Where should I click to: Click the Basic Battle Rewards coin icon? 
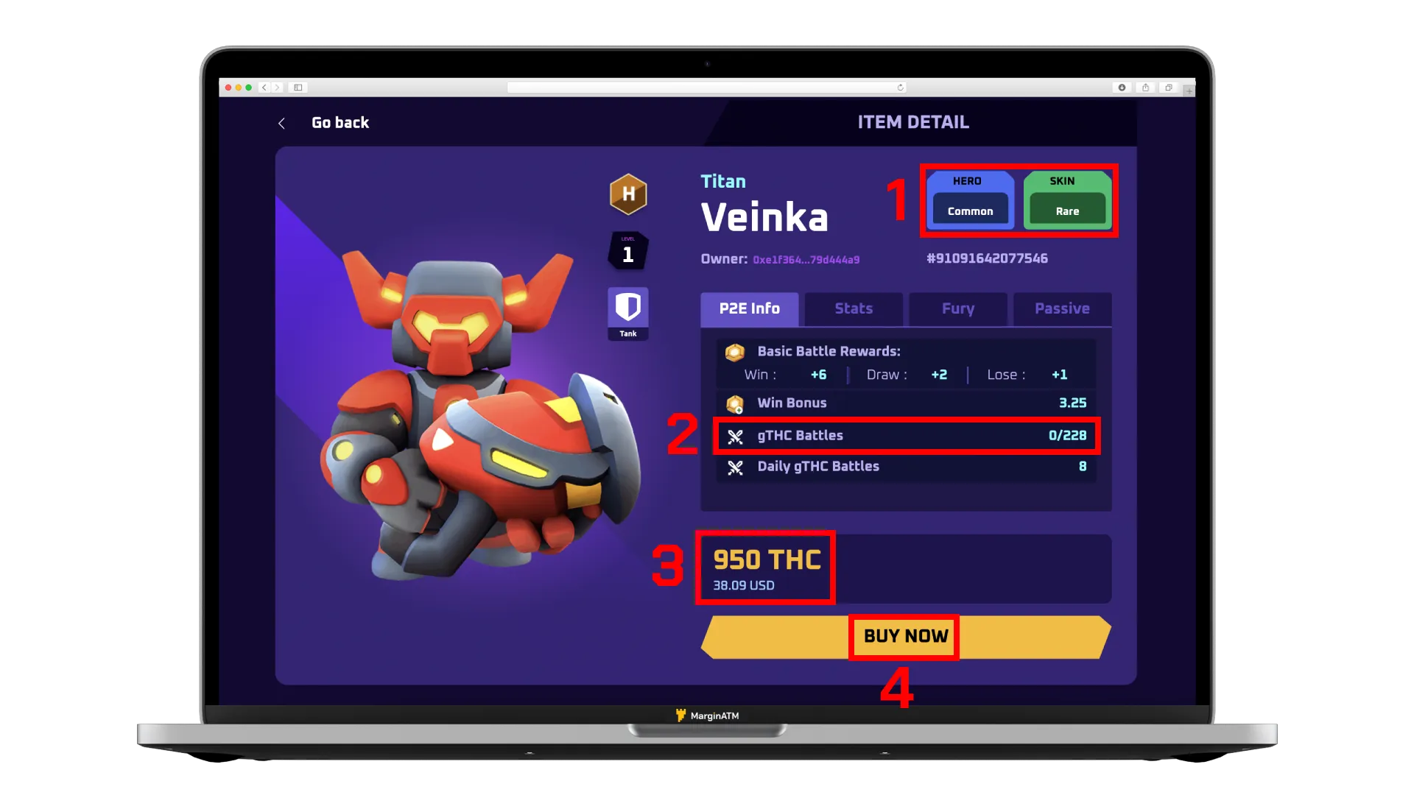735,351
